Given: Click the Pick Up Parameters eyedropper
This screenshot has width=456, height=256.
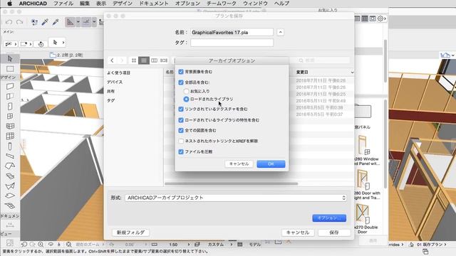Looking at the screenshot, I should tap(45, 22).
